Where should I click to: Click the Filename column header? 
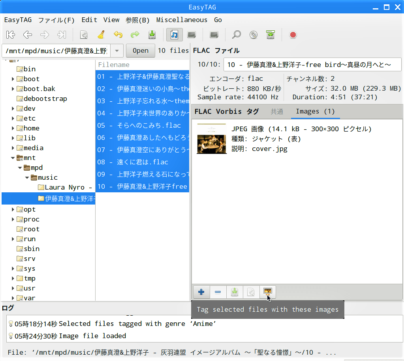pyautogui.click(x=143, y=65)
